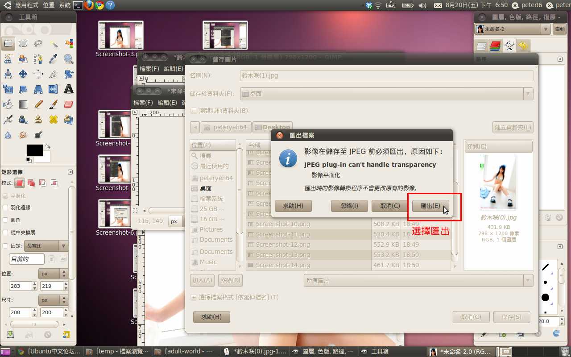Open 應用程式 menu in top panel

(27, 5)
